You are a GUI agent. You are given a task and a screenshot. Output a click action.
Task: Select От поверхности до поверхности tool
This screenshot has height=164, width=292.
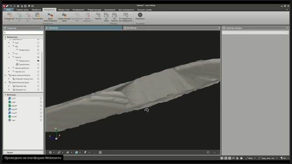pos(125,17)
